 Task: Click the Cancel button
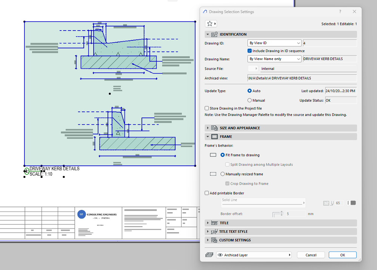click(311, 255)
